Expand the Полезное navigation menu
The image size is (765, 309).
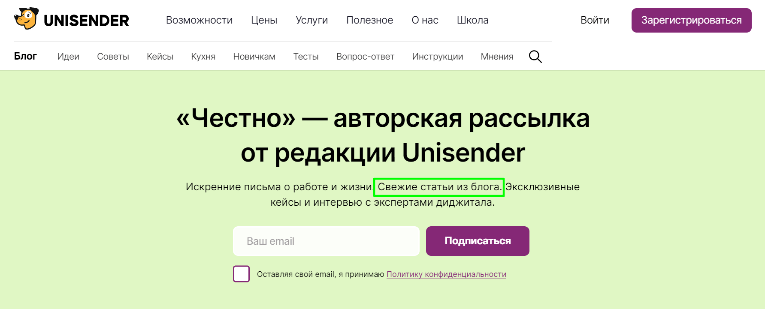pyautogui.click(x=369, y=20)
